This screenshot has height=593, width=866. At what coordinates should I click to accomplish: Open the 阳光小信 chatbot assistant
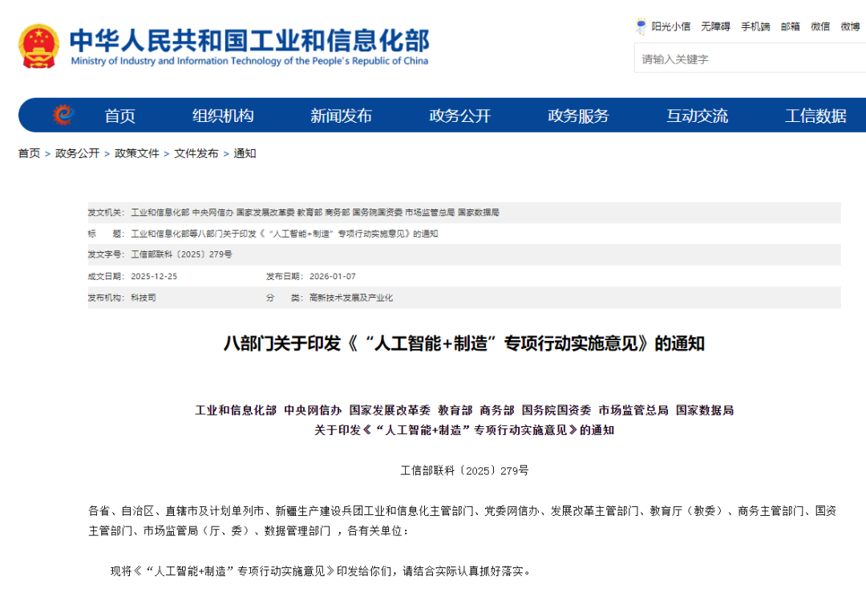pos(670,26)
